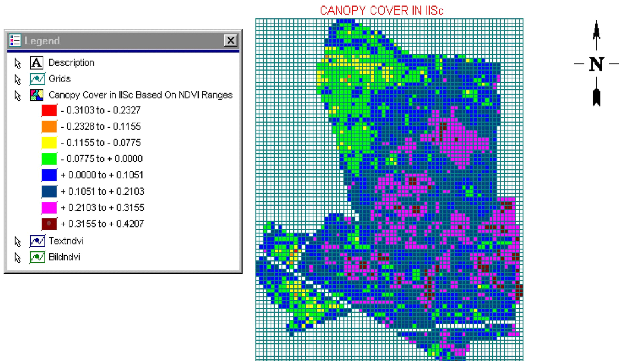Click the yellow -0.1155 to -0.0775 swatch
Image resolution: width=624 pixels, height=361 pixels.
(x=49, y=143)
